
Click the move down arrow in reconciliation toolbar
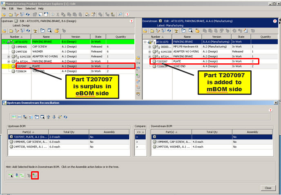(x=54, y=117)
